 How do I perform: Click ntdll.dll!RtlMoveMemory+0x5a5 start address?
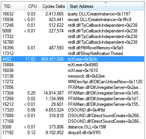point(96,48)
